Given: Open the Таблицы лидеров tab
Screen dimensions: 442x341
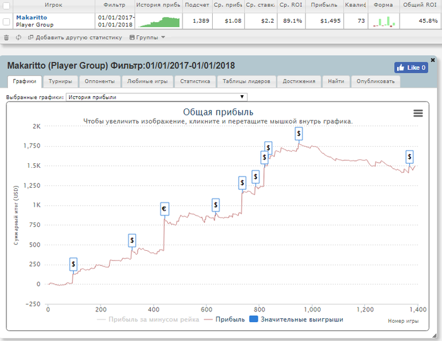Looking at the screenshot, I should [x=246, y=81].
